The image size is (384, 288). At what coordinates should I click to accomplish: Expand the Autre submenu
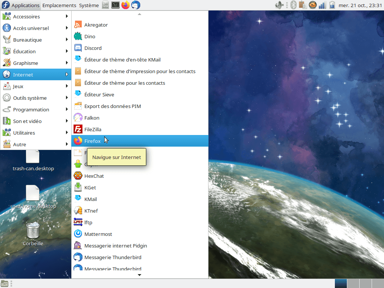tap(36, 144)
